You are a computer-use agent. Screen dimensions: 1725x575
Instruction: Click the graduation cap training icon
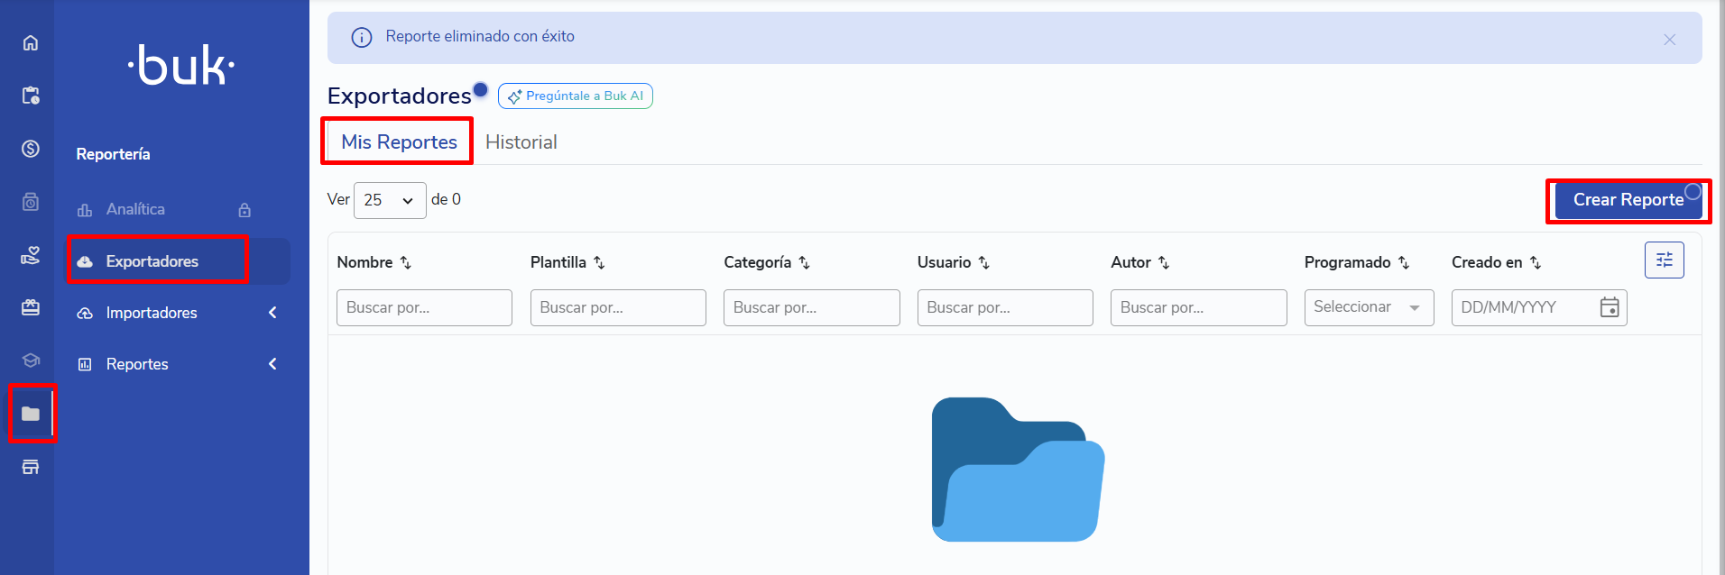point(31,361)
